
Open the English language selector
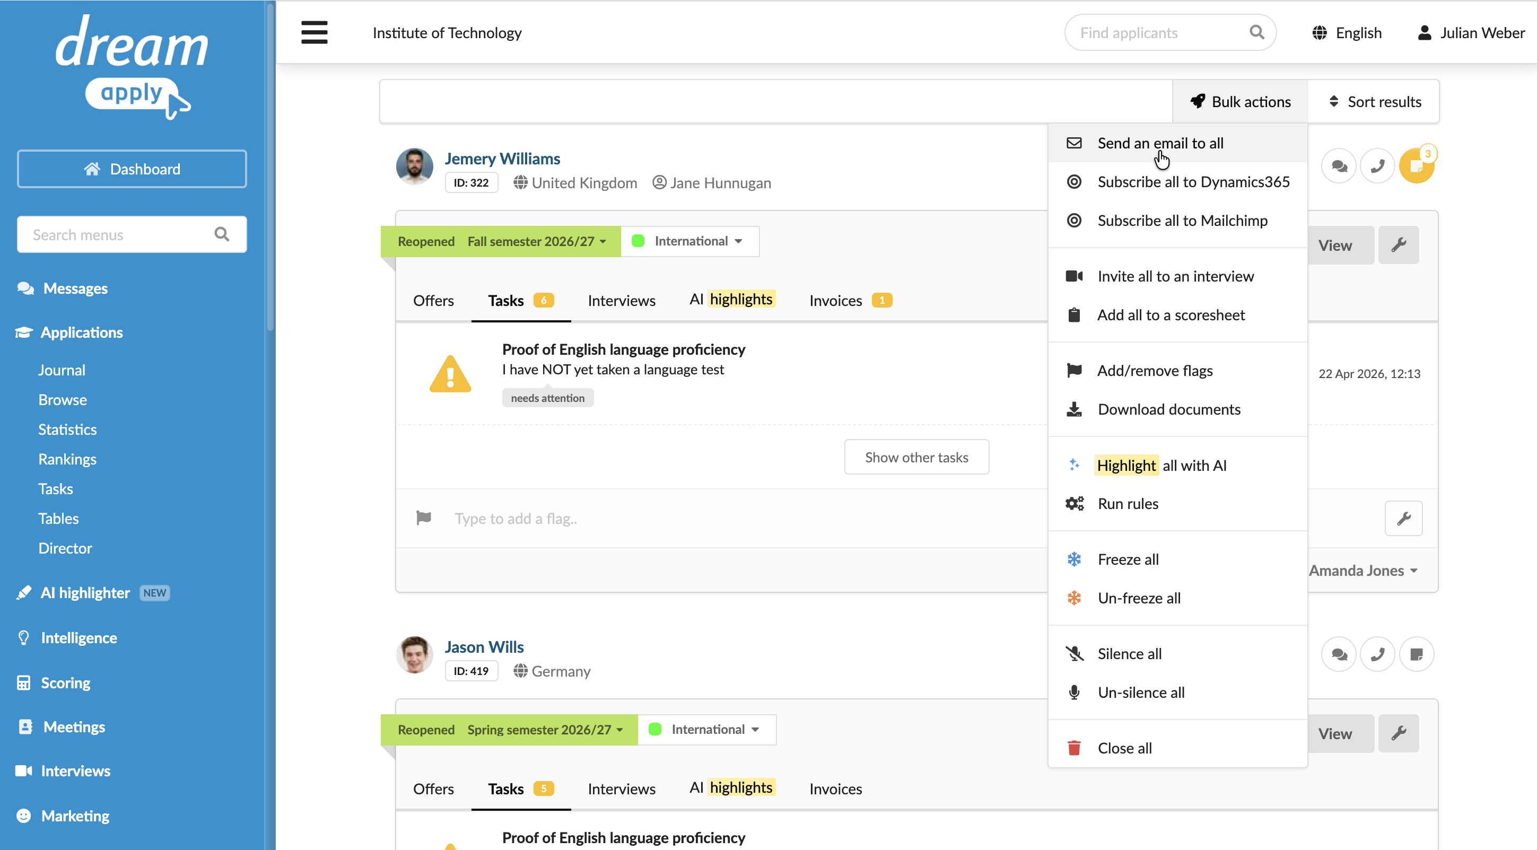click(x=1347, y=33)
